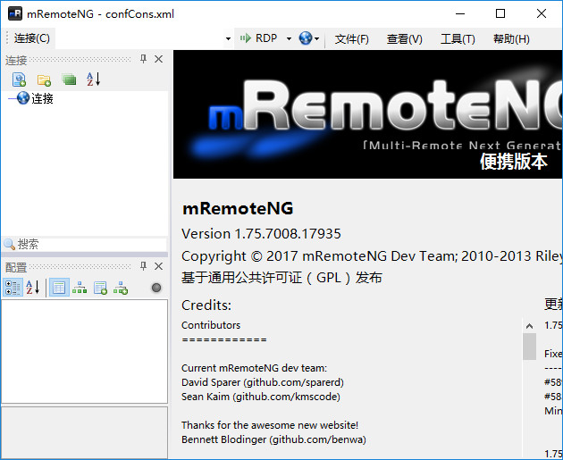Show inheritance view in 配置 panel

[80, 288]
